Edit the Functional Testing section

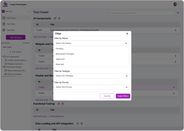(x=59, y=104)
